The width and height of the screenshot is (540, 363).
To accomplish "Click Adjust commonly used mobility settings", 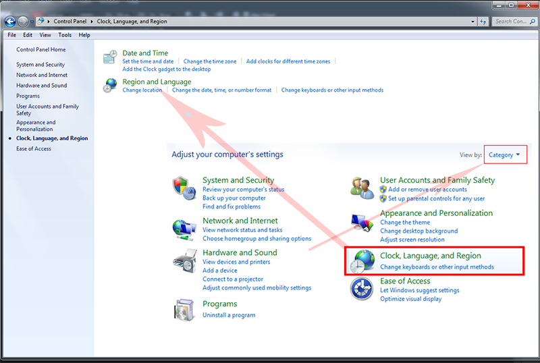I will (257, 287).
